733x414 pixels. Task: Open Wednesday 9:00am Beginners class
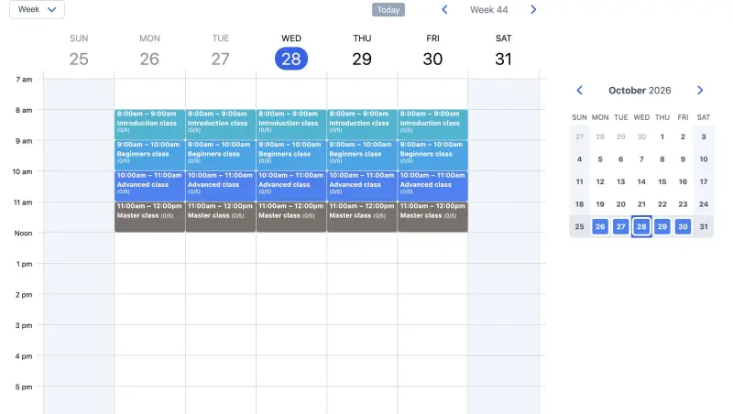[291, 155]
